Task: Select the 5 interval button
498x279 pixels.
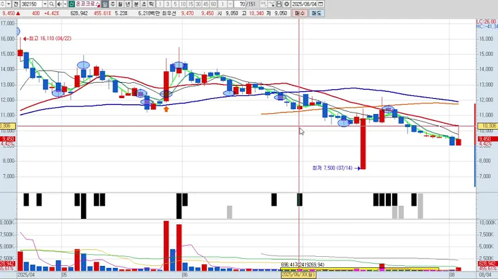Action: click(x=175, y=4)
